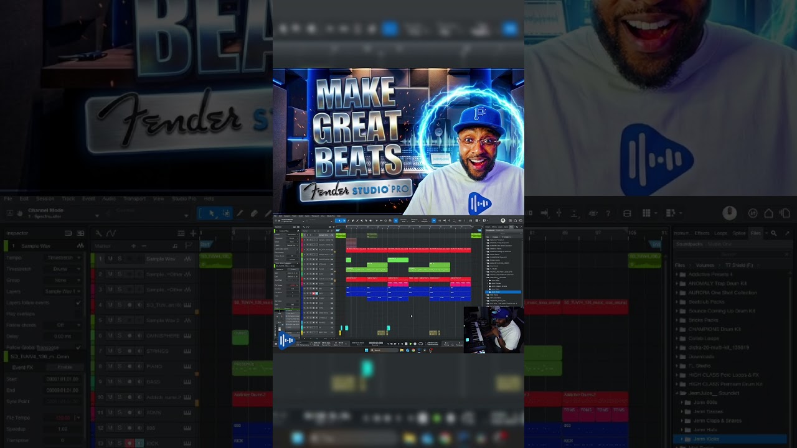Open the grid layout icon in right backdrop toolbar
Screen dimensions: 797x448
click(x=646, y=213)
